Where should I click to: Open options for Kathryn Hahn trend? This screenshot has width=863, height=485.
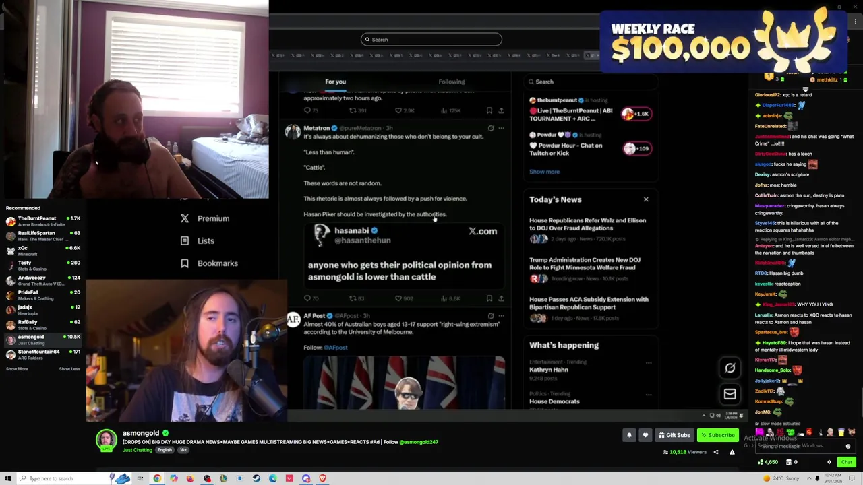tap(649, 364)
